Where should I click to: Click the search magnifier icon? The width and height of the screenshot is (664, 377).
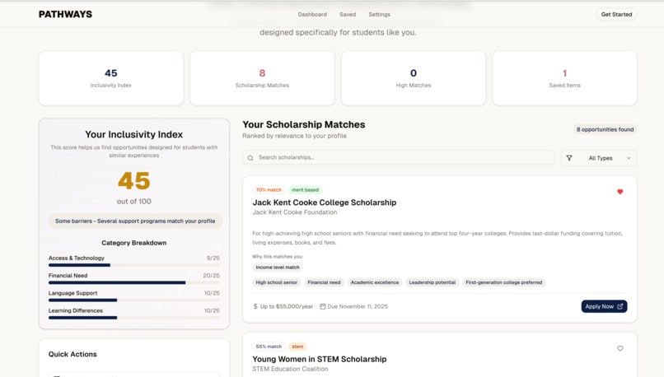coord(250,158)
